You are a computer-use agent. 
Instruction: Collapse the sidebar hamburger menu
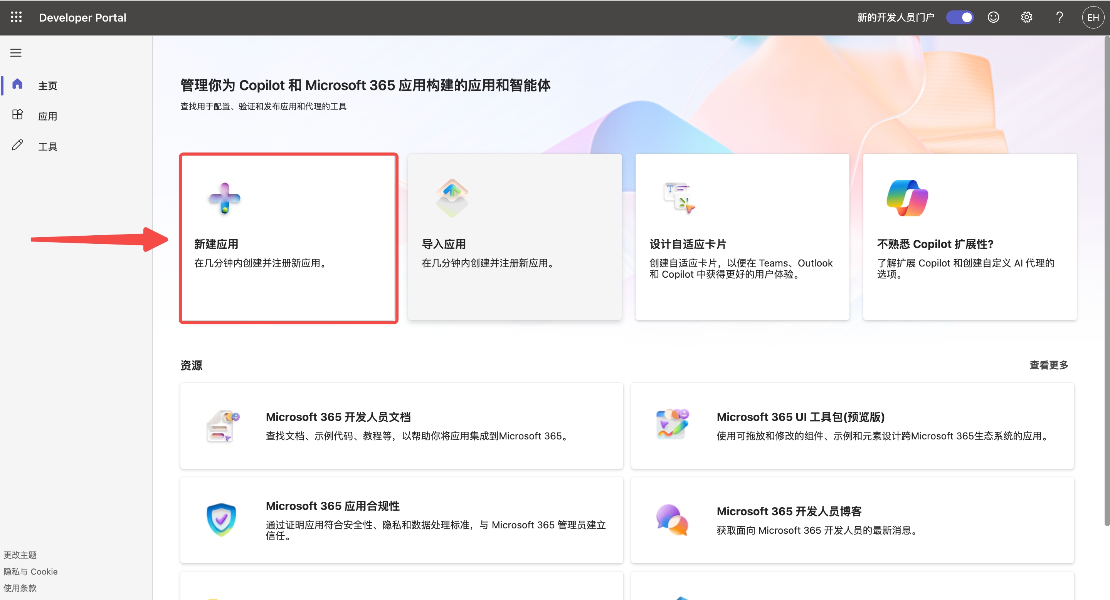click(16, 53)
